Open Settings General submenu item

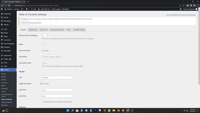click(3, 74)
